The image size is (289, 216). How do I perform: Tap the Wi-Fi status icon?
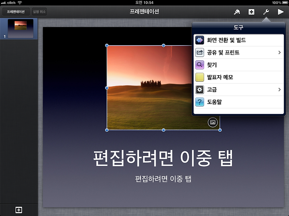(20, 2)
